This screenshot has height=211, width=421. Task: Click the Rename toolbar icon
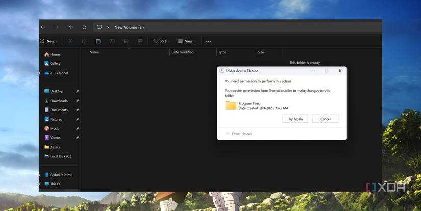112,41
